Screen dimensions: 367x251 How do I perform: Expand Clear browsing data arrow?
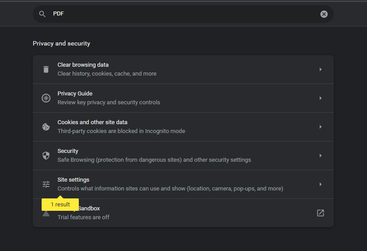pyautogui.click(x=321, y=69)
